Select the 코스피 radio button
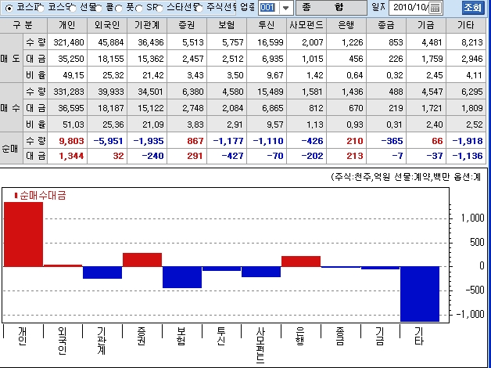 tap(6, 8)
